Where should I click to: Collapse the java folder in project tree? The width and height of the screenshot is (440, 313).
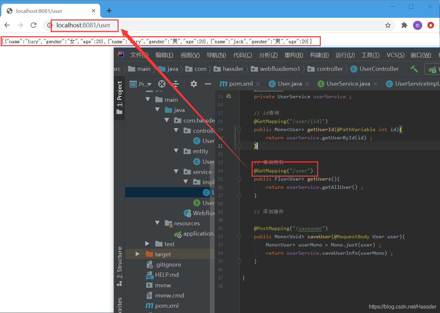click(157, 110)
